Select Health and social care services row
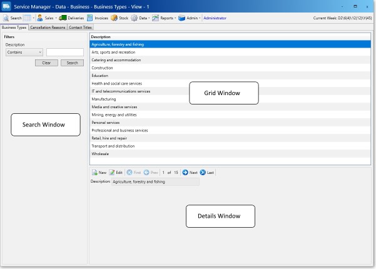This screenshot has width=376, height=269. [230, 83]
